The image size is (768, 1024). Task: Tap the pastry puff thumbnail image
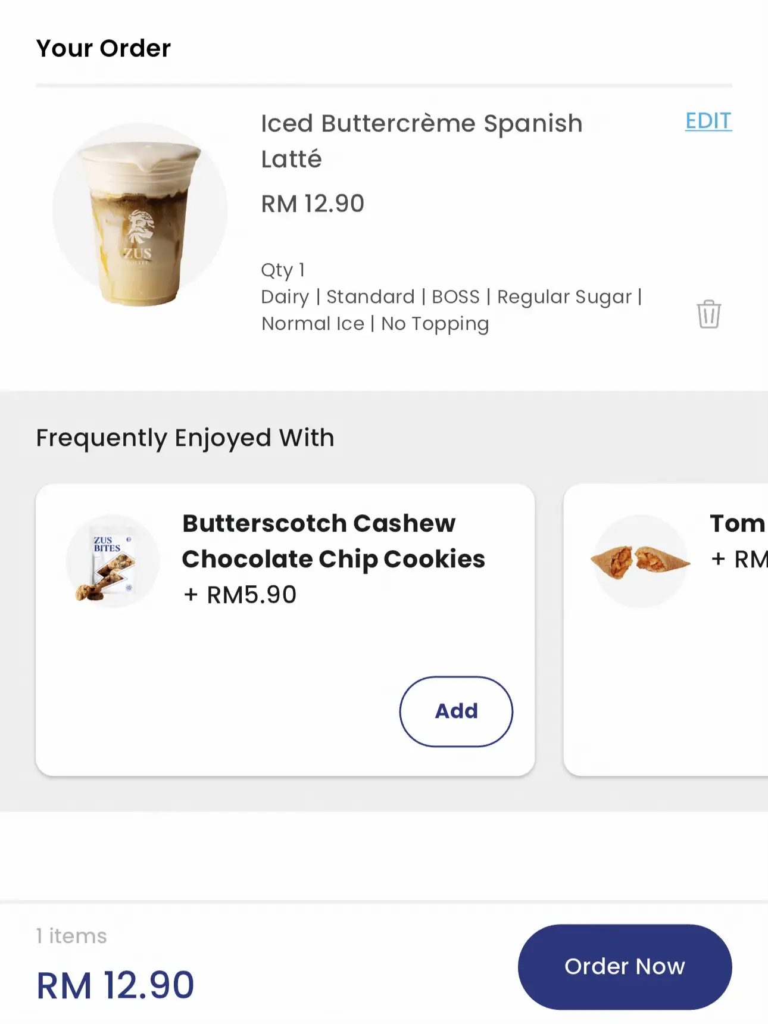point(641,561)
